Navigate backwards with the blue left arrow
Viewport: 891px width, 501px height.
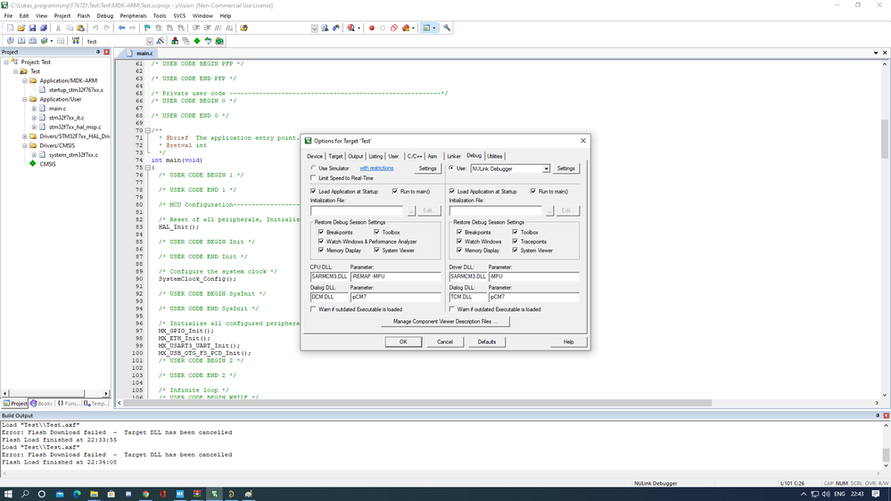121,28
